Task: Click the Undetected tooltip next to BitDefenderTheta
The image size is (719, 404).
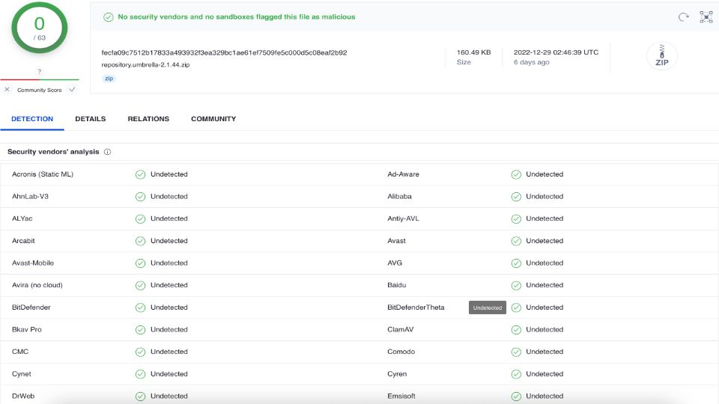Action: [x=488, y=307]
